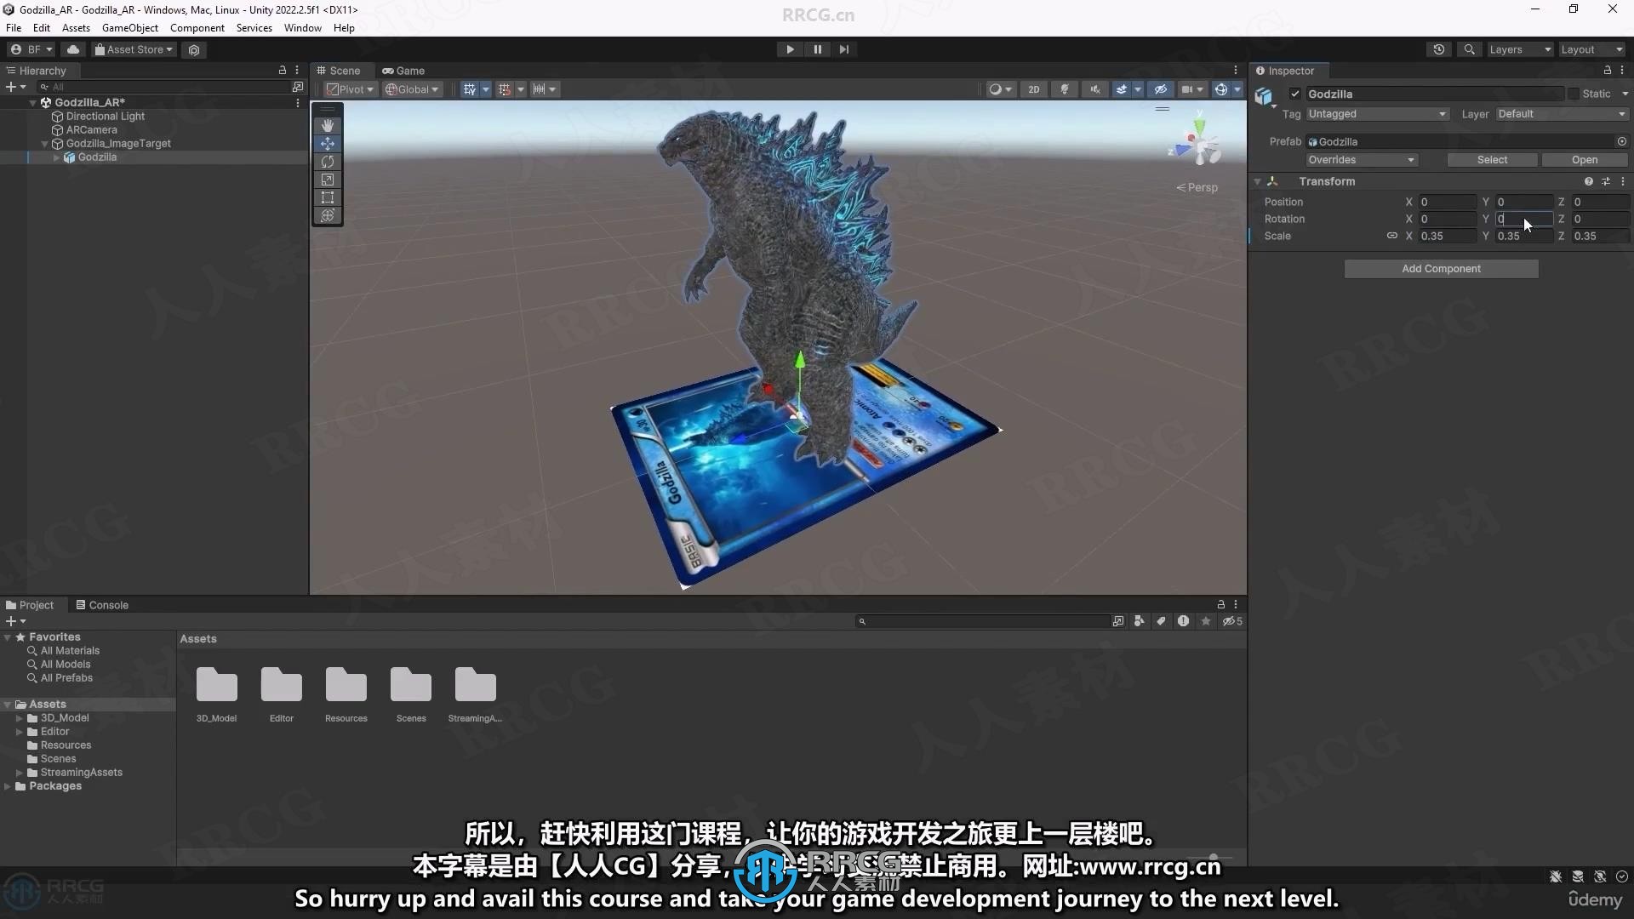Image resolution: width=1634 pixels, height=919 pixels.
Task: Open the Transform component help icon
Action: point(1588,181)
